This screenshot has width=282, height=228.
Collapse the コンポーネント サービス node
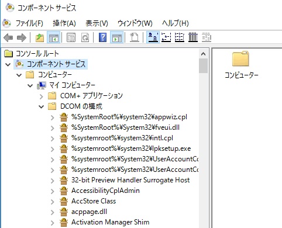click(8, 64)
